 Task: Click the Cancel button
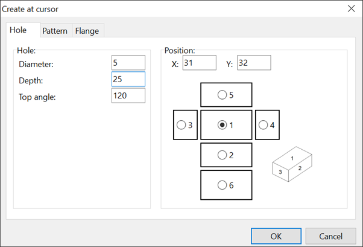point(330,236)
